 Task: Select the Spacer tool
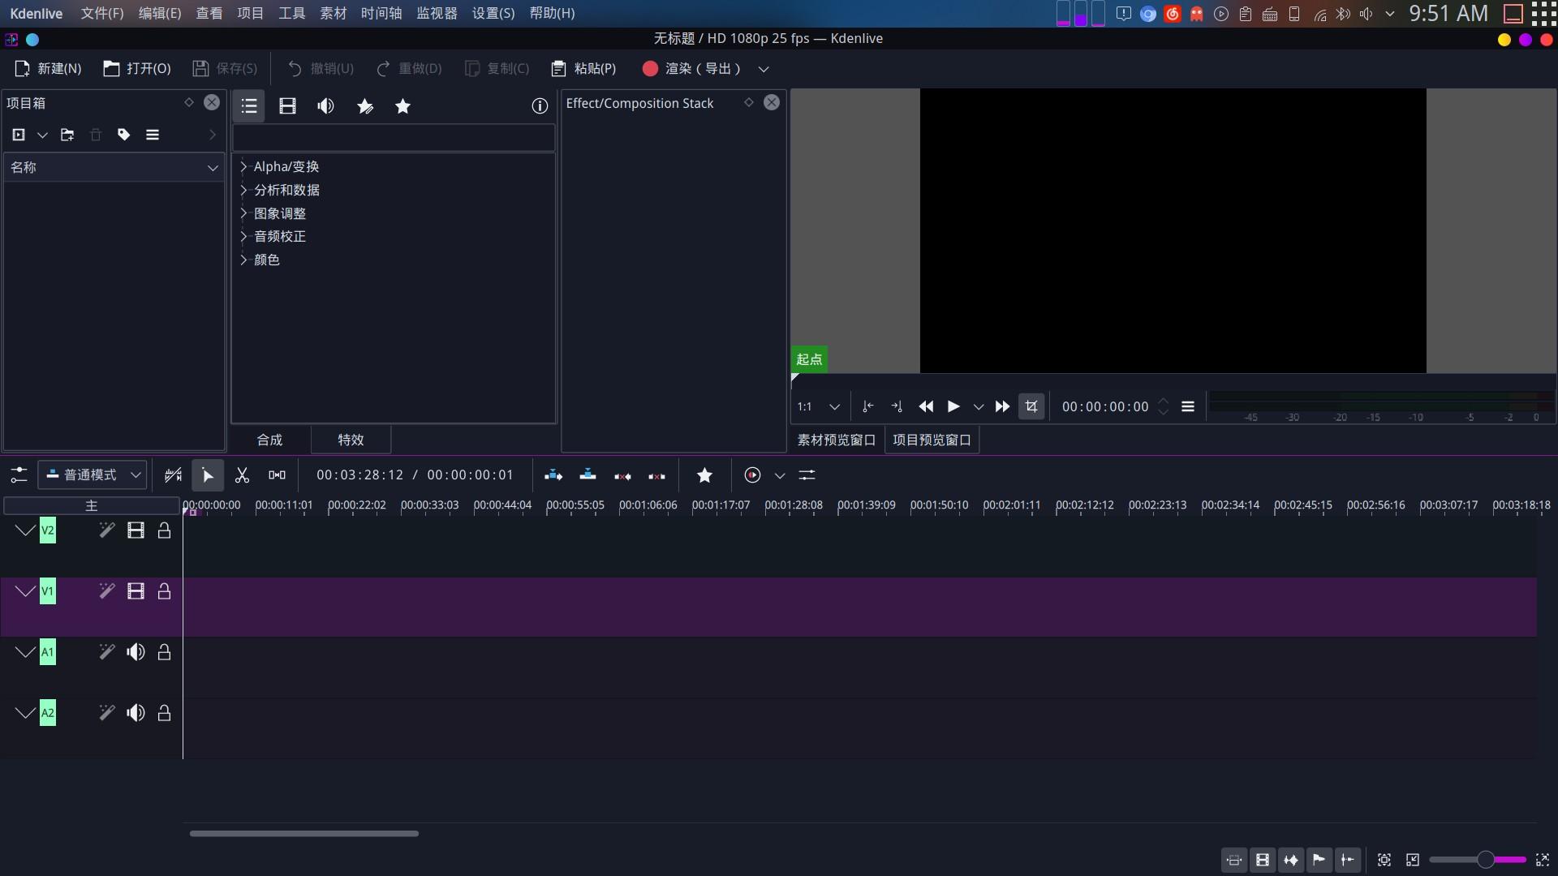point(276,474)
